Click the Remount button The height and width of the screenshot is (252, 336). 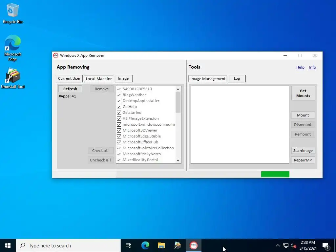pos(303,134)
